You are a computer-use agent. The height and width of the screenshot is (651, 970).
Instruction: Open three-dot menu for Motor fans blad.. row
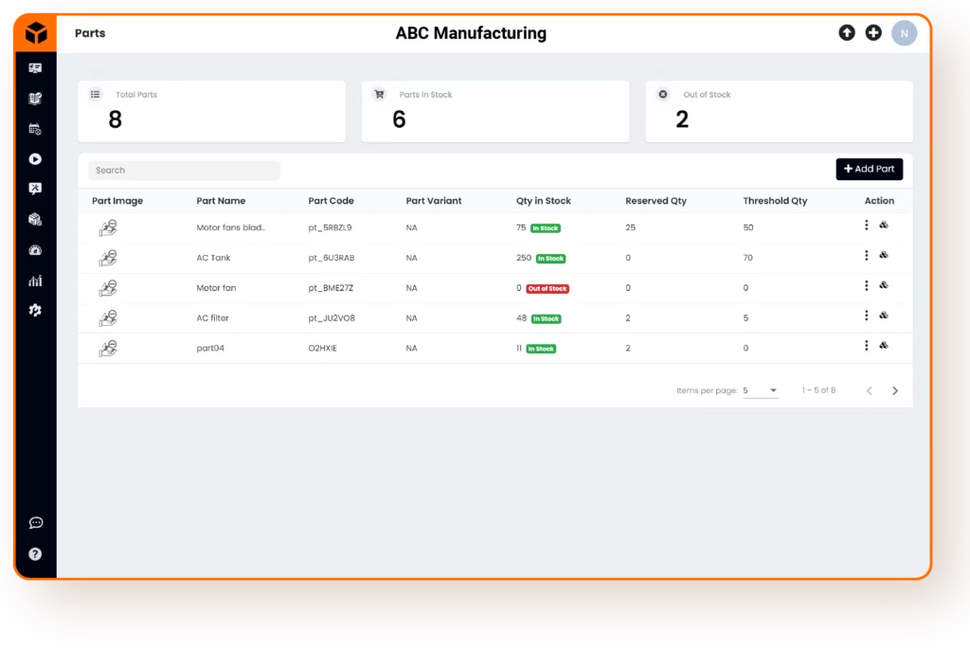coord(866,226)
